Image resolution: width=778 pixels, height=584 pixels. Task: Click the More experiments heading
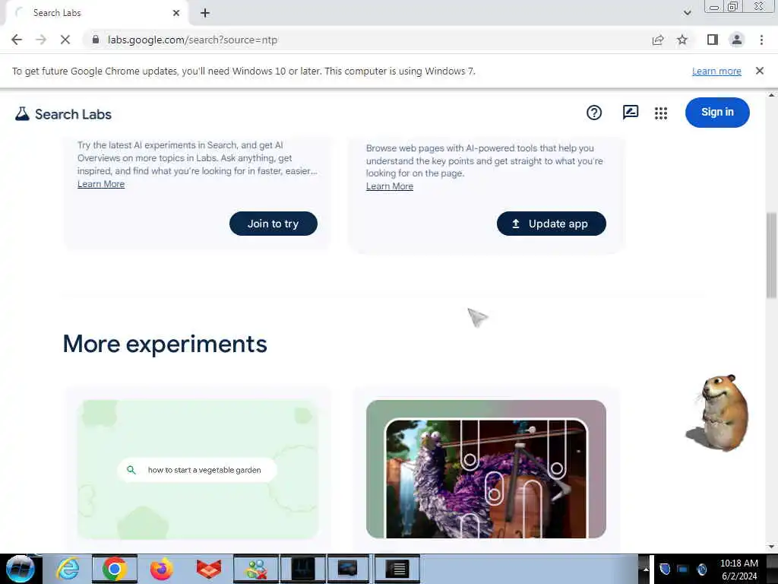(x=165, y=344)
